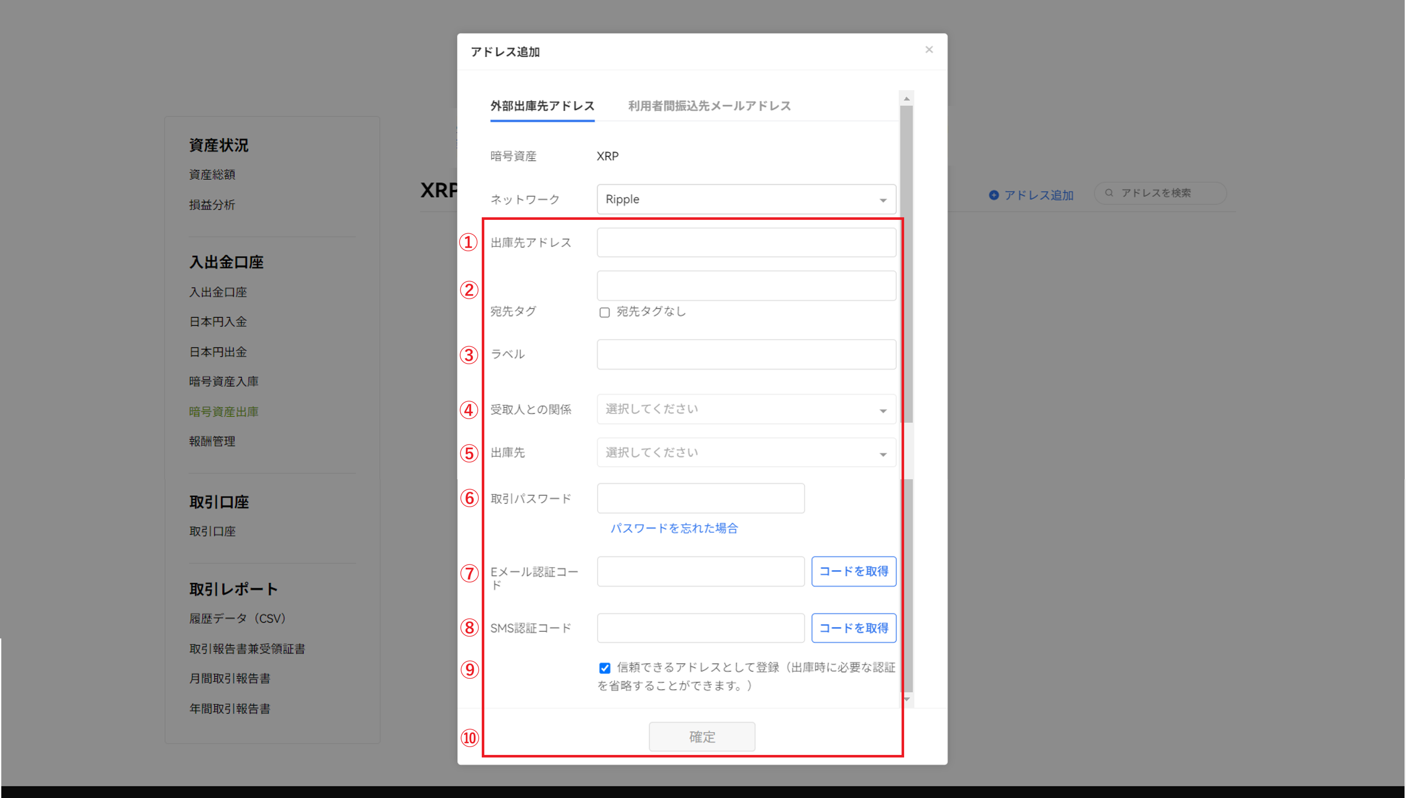The height and width of the screenshot is (798, 1406).
Task: Select 暗号資産出庫 in the sidebar
Action: pos(223,412)
